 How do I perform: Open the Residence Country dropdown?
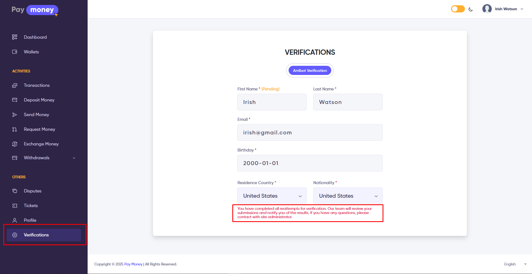click(x=272, y=196)
